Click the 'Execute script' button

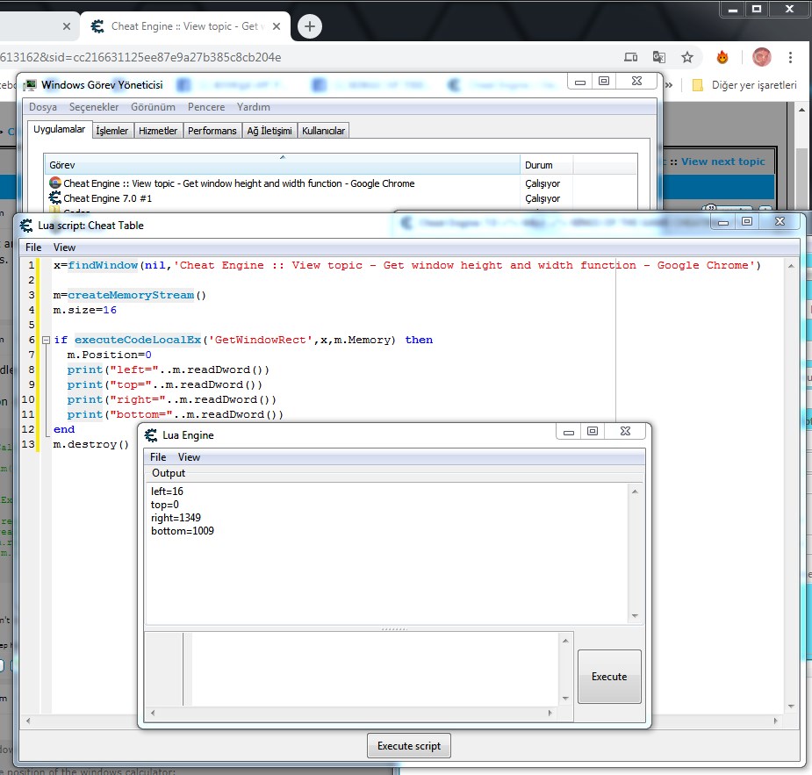pyautogui.click(x=408, y=745)
